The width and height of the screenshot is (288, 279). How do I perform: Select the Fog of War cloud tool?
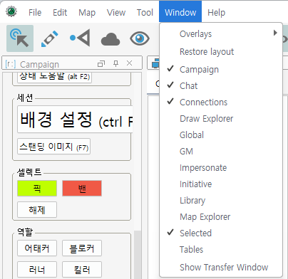110,39
